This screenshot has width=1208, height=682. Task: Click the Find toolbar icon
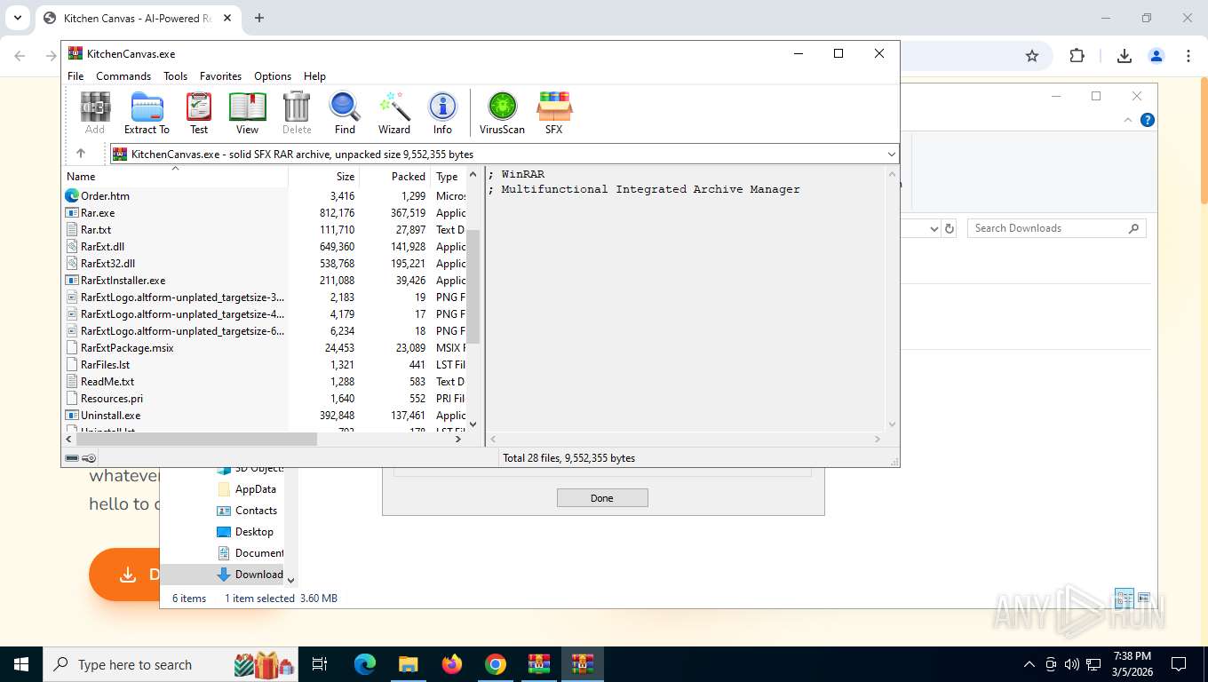345,113
